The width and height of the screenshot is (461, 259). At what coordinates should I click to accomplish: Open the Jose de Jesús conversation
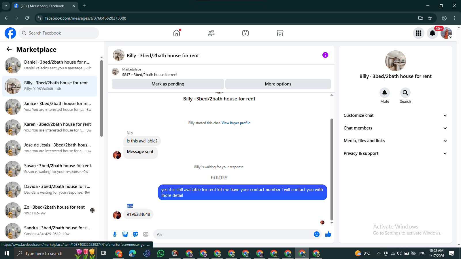tap(50, 148)
